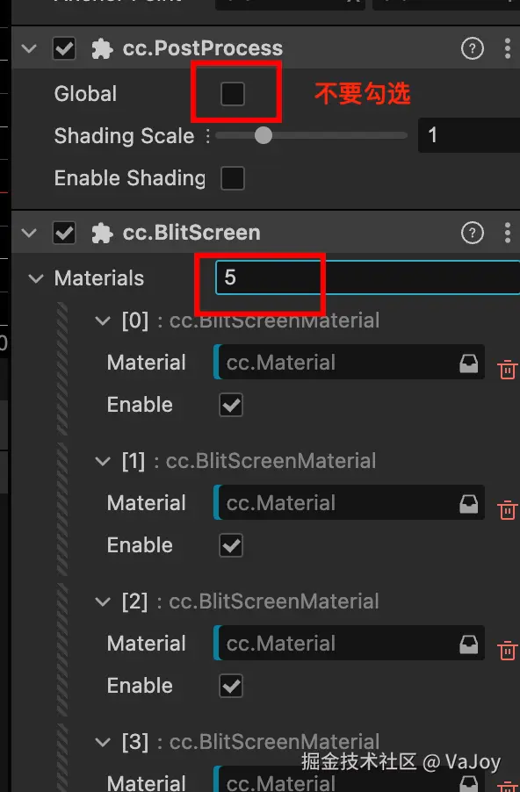This screenshot has width=520, height=792.
Task: Open help for cc.BlitScreen component
Action: click(x=472, y=233)
